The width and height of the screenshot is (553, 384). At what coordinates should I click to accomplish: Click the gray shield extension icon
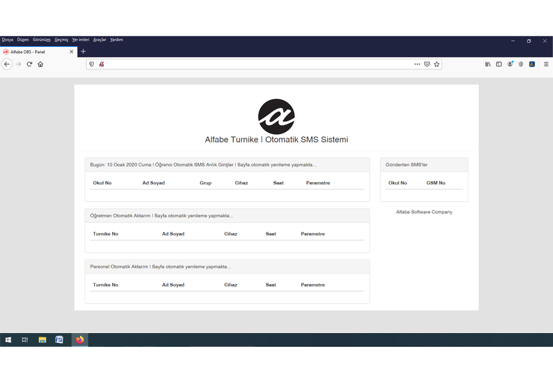521,64
